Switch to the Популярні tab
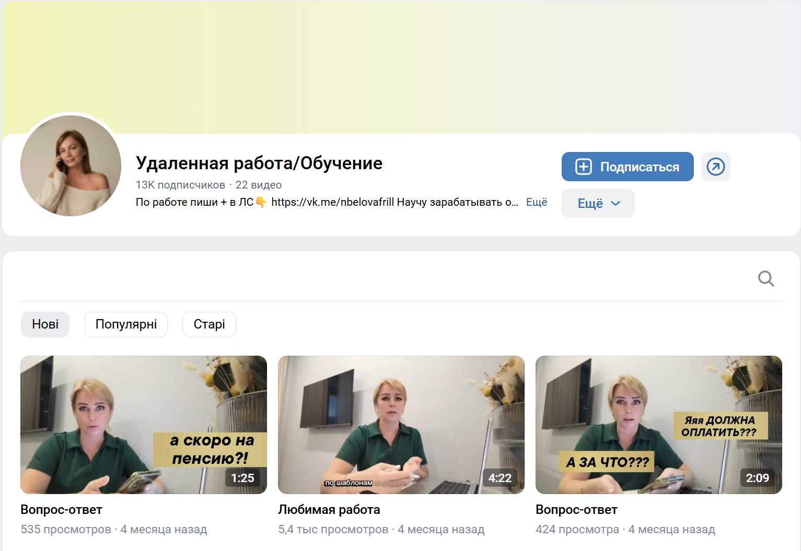This screenshot has height=551, width=801. coord(126,324)
